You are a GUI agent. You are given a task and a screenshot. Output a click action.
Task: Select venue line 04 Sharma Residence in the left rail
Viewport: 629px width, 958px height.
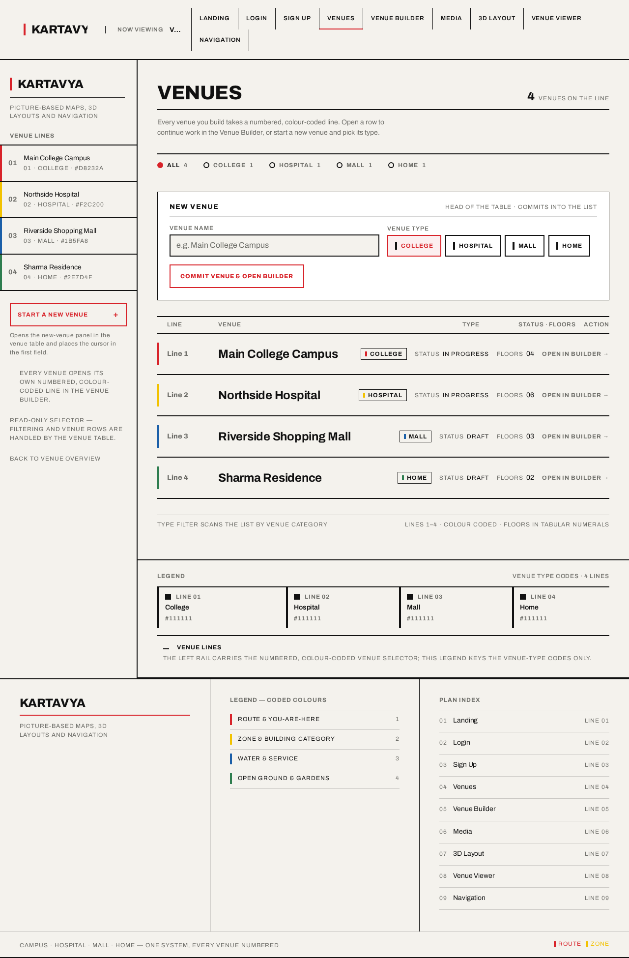click(69, 272)
